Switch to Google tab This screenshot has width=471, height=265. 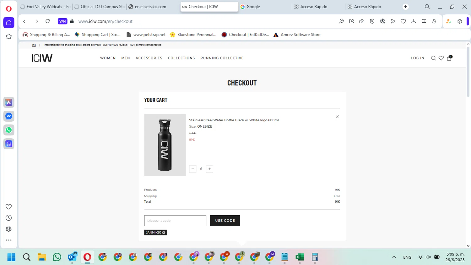coord(265,7)
